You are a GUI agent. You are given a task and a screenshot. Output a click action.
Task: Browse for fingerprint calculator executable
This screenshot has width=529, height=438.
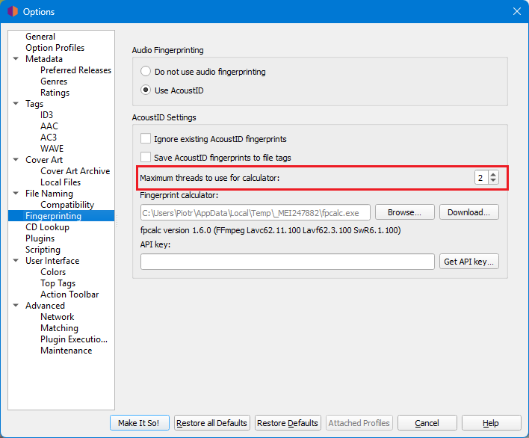404,212
